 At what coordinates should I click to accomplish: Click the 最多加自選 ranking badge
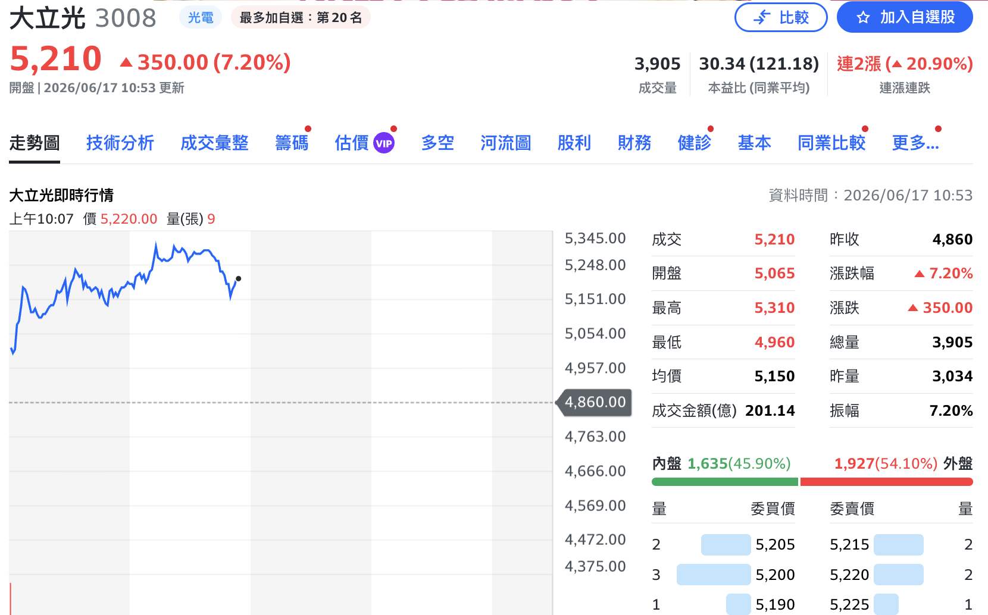(x=301, y=18)
